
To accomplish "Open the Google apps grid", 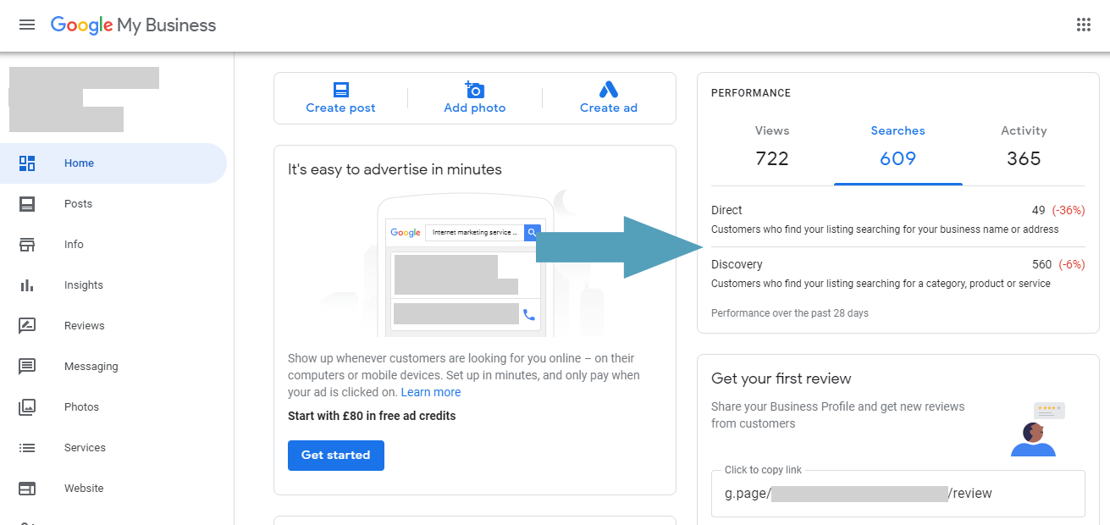I will click(1084, 25).
